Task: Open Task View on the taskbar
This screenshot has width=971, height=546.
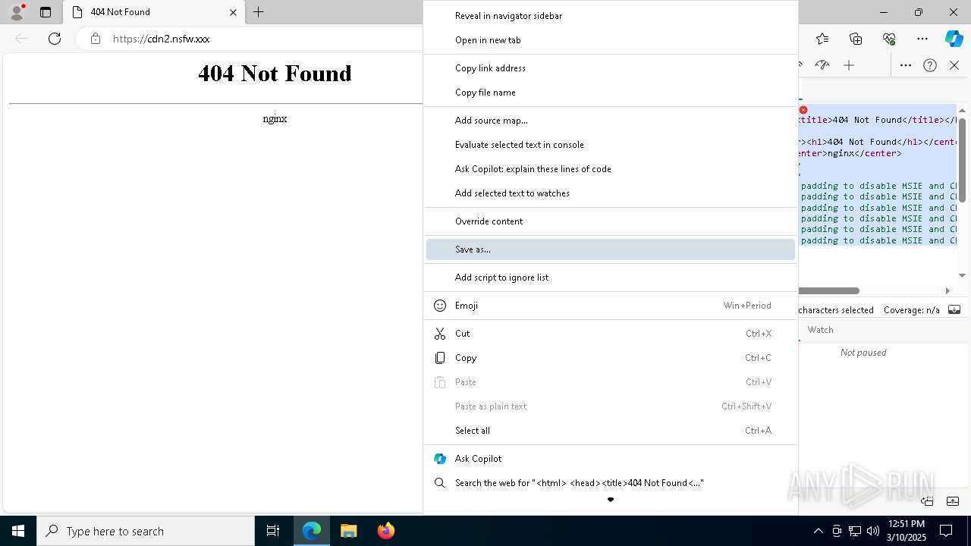Action: (273, 531)
